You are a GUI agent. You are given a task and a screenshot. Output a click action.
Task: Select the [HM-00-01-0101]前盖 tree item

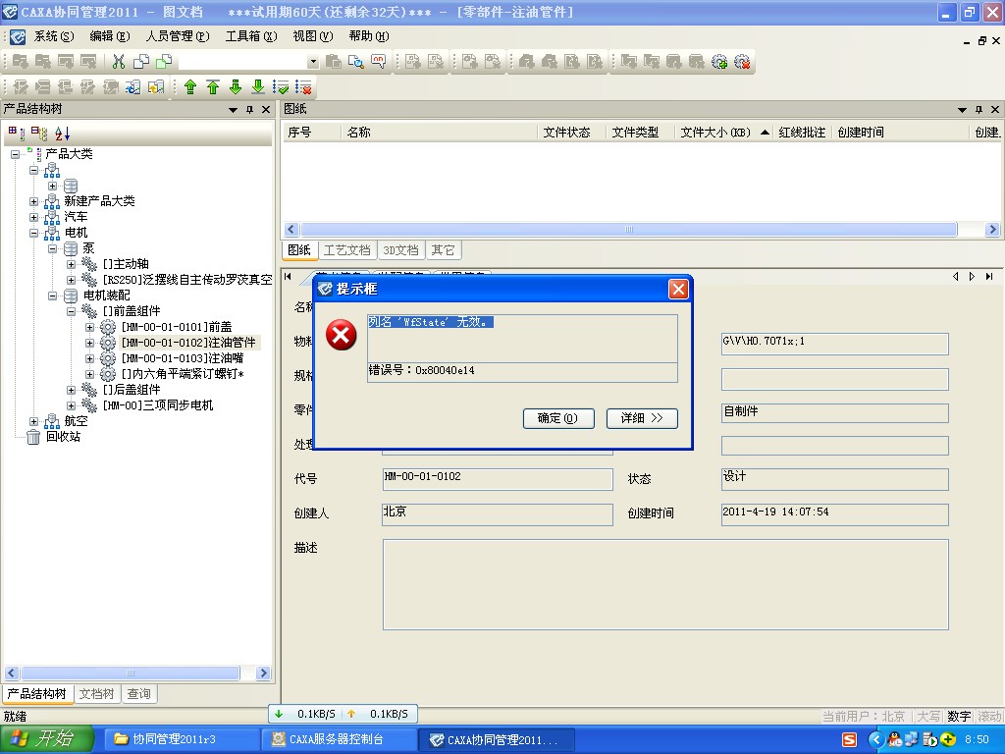177,327
